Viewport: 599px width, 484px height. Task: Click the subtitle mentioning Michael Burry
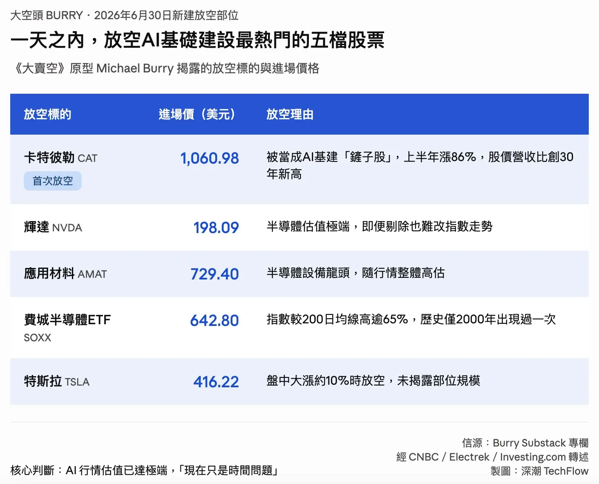point(167,68)
